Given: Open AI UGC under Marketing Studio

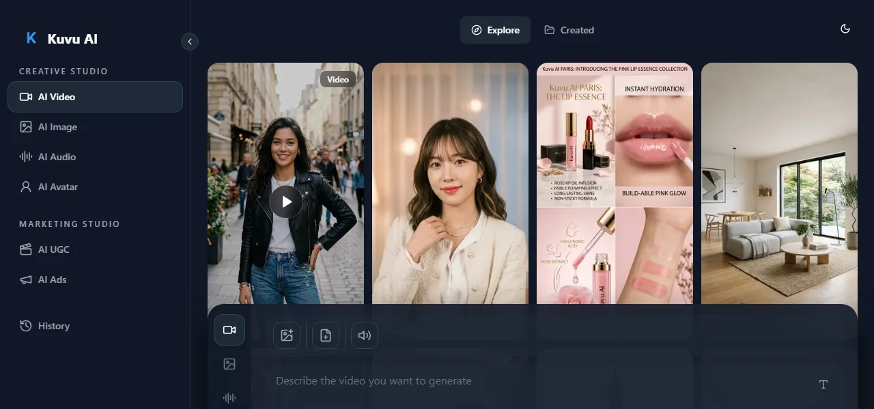Looking at the screenshot, I should coord(95,249).
